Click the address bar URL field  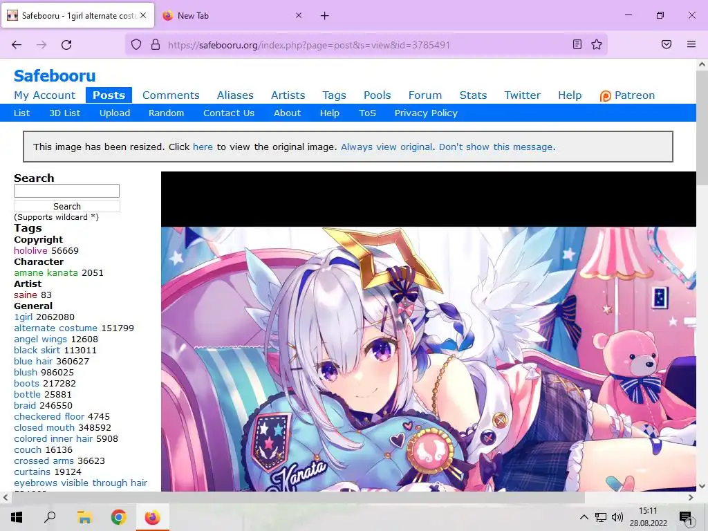point(366,45)
